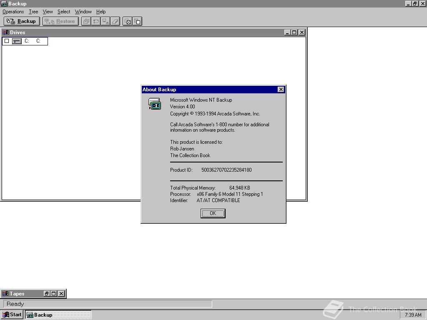Viewport: 427px width, 320px height.
Task: Click the tape backup icon in About dialog
Action: pyautogui.click(x=155, y=104)
